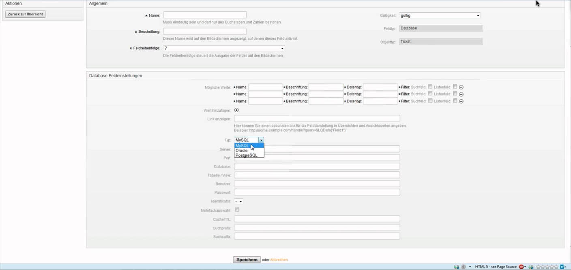
Task: Focus Beschriftung field in second values row
Action: [326, 94]
